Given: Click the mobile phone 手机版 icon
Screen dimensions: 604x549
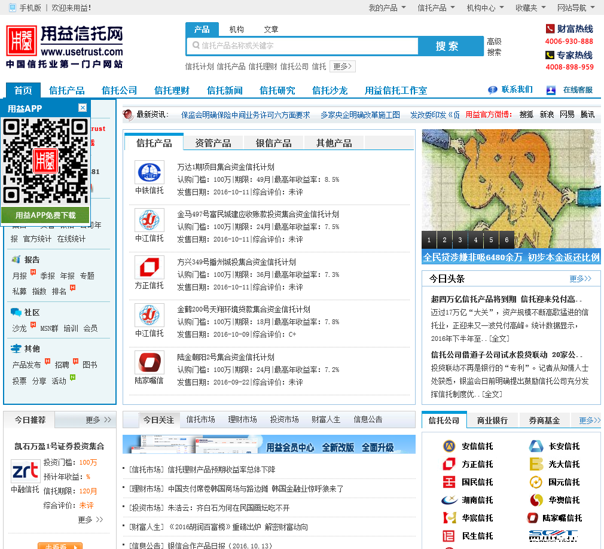Looking at the screenshot, I should [13, 8].
